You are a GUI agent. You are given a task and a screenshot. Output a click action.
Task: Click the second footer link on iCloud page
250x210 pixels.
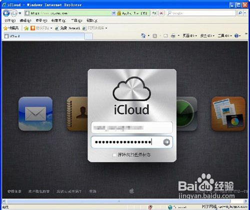coord(39,191)
